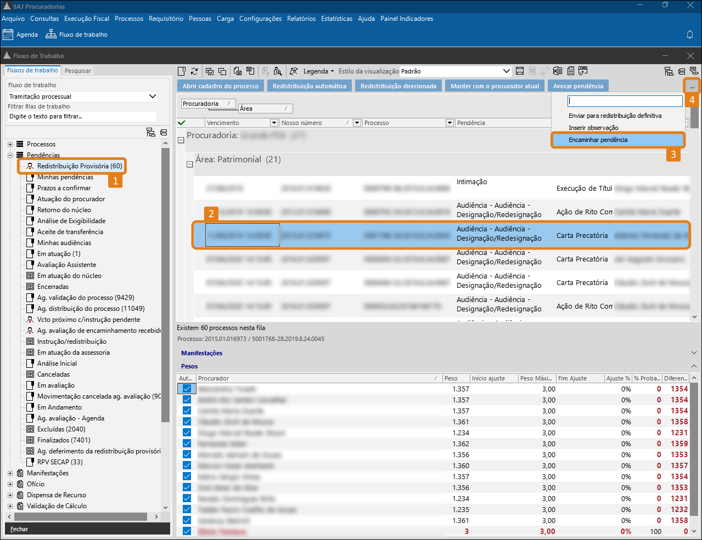The image size is (702, 540).
Task: Click the refresh arrows toolbar icon
Action: click(194, 71)
